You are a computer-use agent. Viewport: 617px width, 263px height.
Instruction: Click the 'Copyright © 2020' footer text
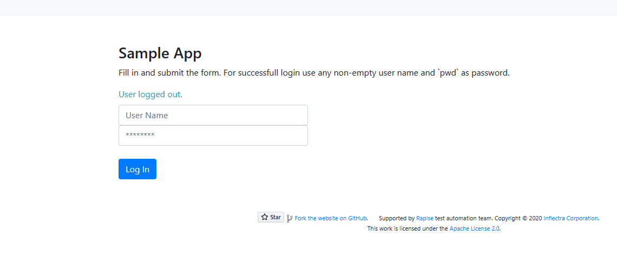pos(518,218)
